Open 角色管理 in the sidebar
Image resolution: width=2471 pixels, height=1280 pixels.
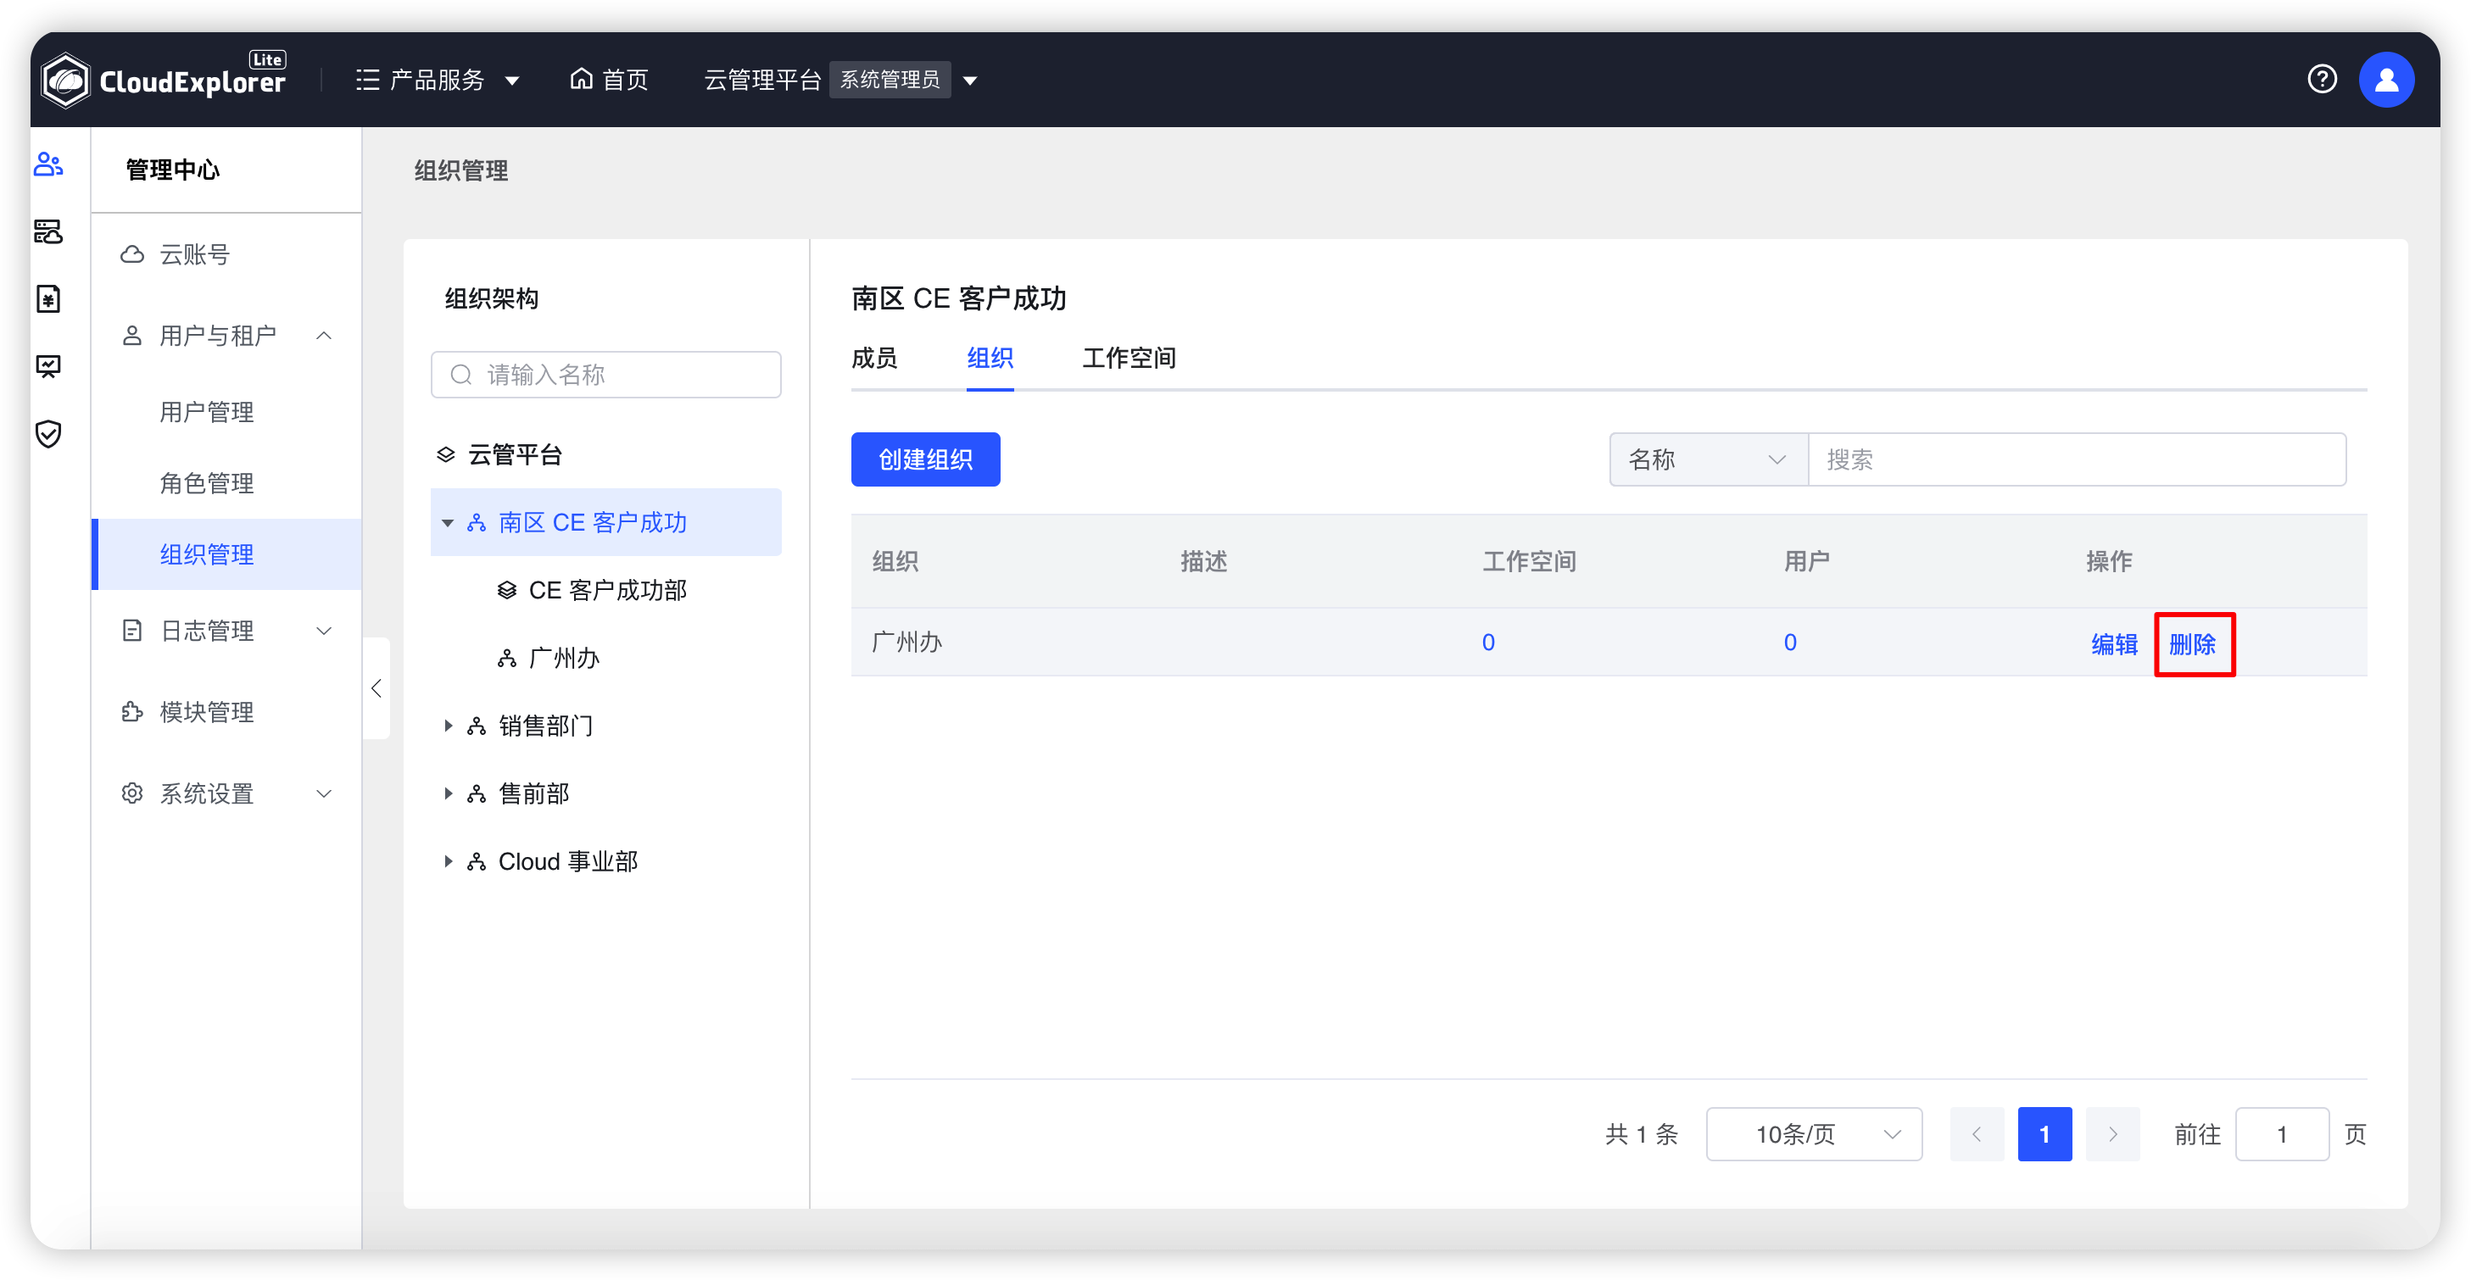tap(206, 483)
